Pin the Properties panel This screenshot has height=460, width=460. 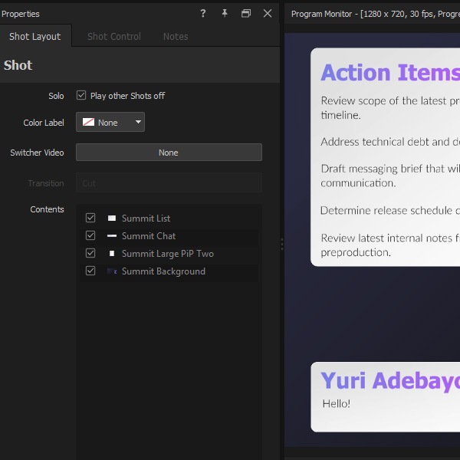(225, 13)
